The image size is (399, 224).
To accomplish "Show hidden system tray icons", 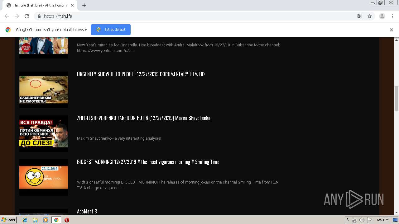I will 348,220.
